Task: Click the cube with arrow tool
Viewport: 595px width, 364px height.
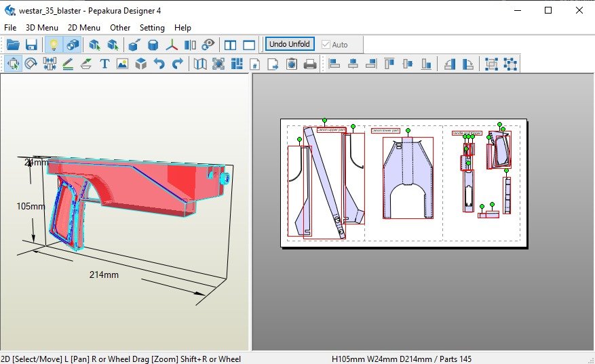Action: pyautogui.click(x=134, y=45)
